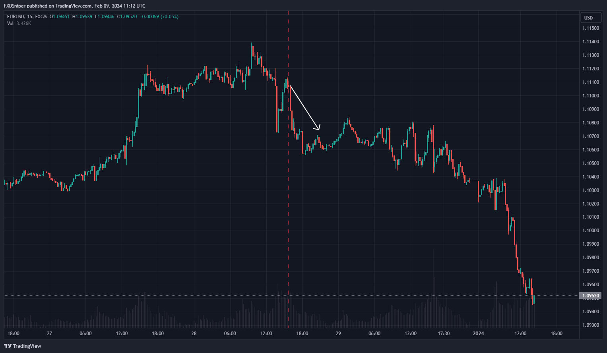The width and height of the screenshot is (607, 353).
Task: Click the 2024 label on time axis
Action: 478,334
